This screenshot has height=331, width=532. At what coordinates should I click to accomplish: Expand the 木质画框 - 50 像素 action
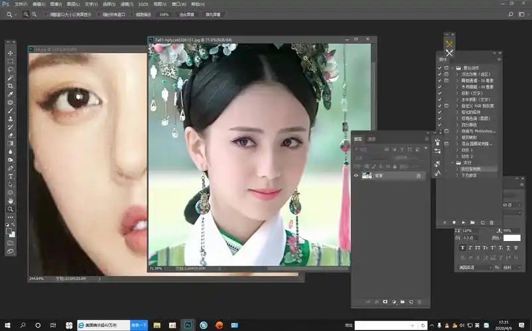coord(457,87)
